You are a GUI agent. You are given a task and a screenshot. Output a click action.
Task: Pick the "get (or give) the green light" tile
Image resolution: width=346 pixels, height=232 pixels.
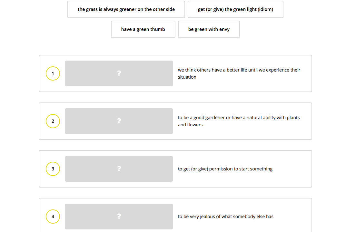[x=235, y=9]
